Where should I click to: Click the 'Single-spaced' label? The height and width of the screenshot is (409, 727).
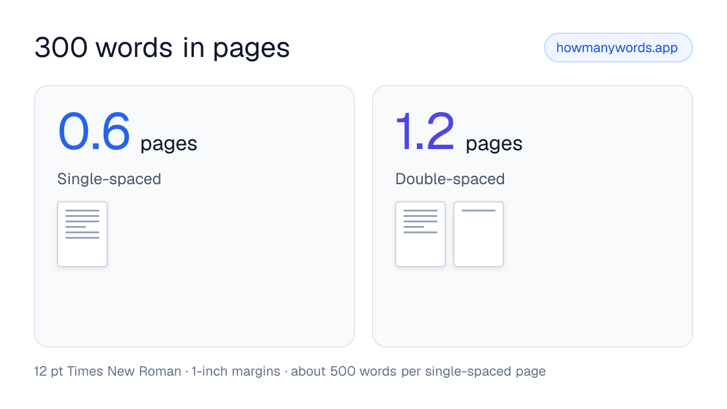[x=109, y=179]
